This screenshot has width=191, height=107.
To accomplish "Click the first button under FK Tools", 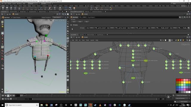I will pos(74,22).
